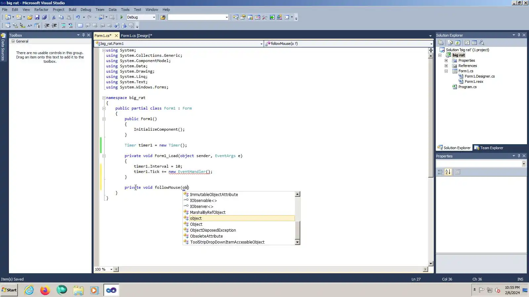Click the Start button
Image resolution: width=529 pixels, height=297 pixels.
click(x=9, y=290)
